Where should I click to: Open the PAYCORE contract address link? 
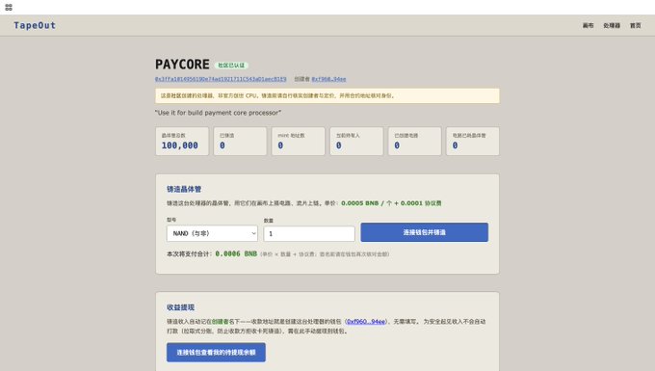[x=221, y=79]
